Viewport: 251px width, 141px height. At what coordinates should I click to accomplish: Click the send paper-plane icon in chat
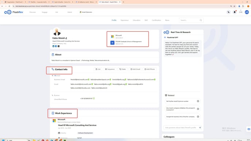click(200, 128)
